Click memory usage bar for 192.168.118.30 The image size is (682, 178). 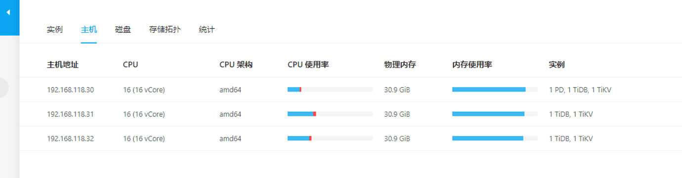coord(495,89)
